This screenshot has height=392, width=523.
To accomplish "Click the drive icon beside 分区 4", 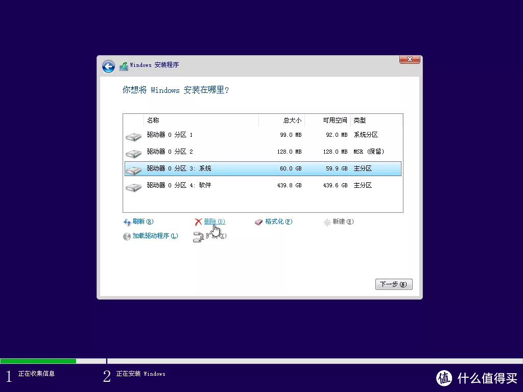I will (133, 186).
